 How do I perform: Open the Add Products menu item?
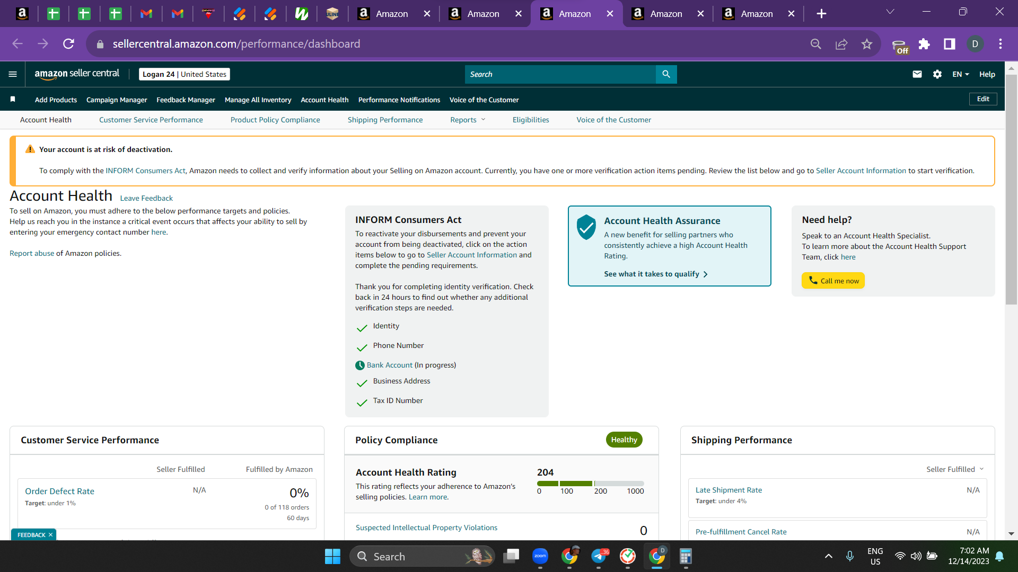(x=56, y=100)
